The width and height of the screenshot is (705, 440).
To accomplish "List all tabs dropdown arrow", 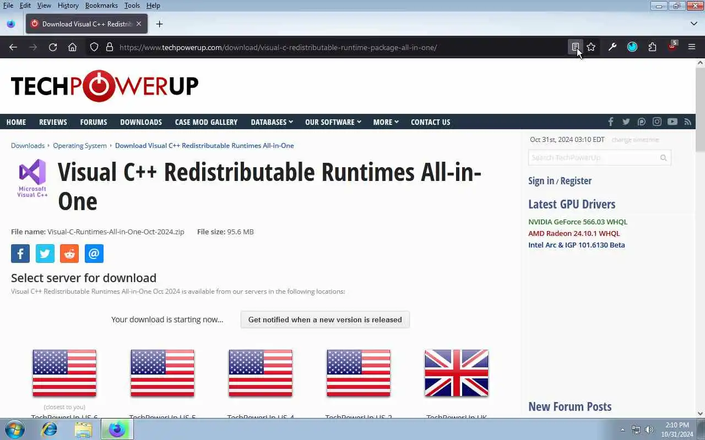I will (694, 24).
